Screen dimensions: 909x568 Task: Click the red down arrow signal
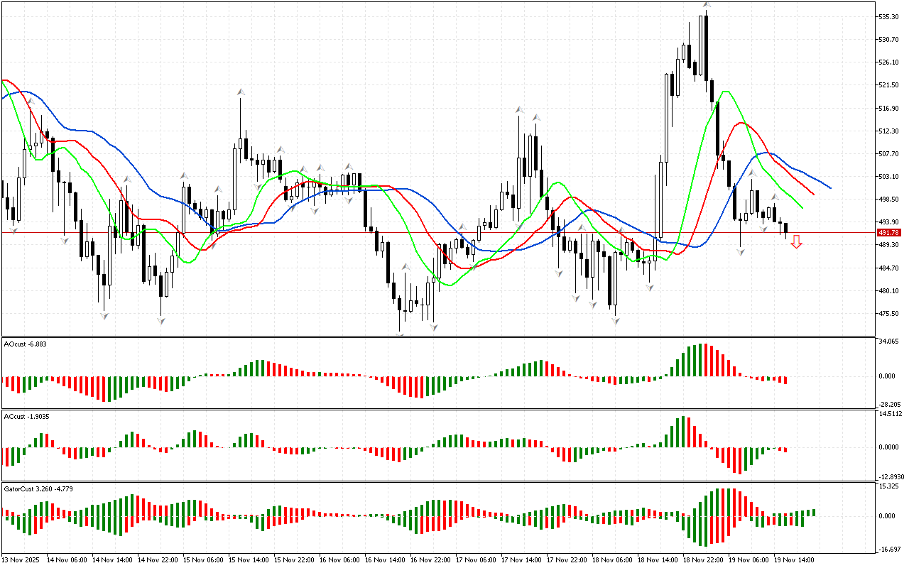[x=797, y=242]
